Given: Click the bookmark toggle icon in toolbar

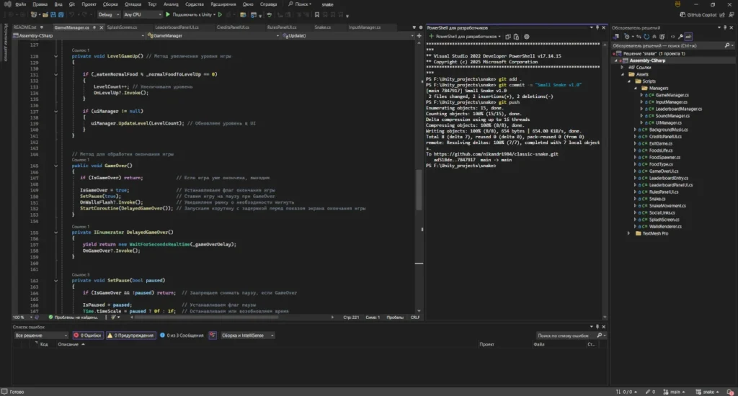Looking at the screenshot, I should point(317,14).
